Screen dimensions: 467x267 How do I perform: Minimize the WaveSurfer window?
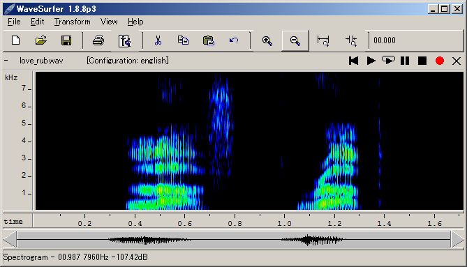click(433, 9)
